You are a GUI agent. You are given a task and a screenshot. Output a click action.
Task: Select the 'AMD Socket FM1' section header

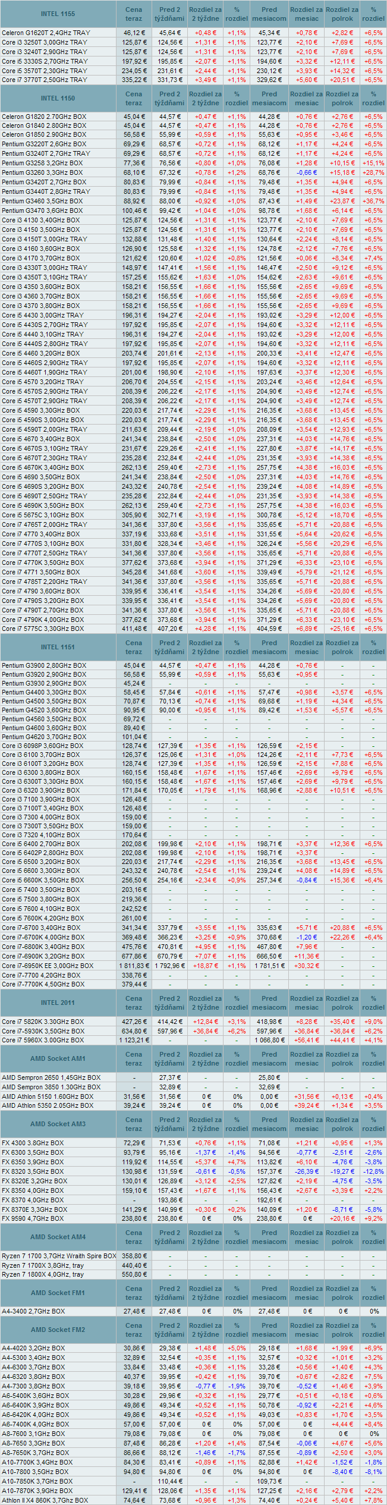(58, 1293)
